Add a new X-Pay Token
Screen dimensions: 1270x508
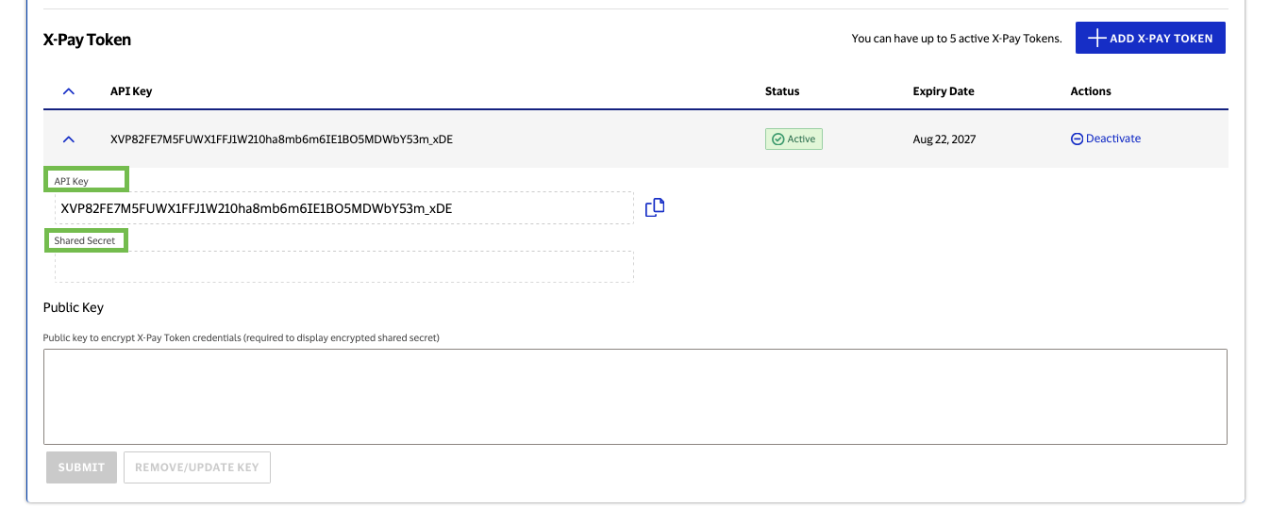point(1149,39)
